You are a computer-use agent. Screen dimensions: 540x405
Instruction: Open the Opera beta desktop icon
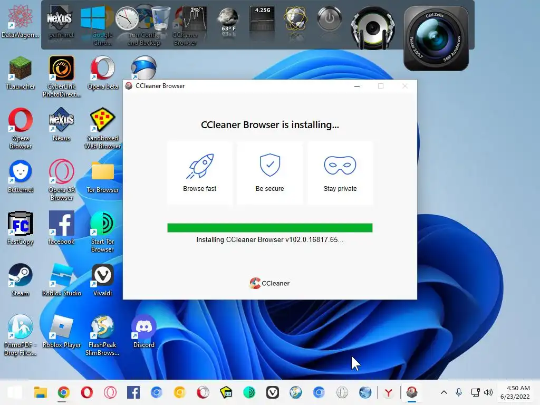(103, 73)
